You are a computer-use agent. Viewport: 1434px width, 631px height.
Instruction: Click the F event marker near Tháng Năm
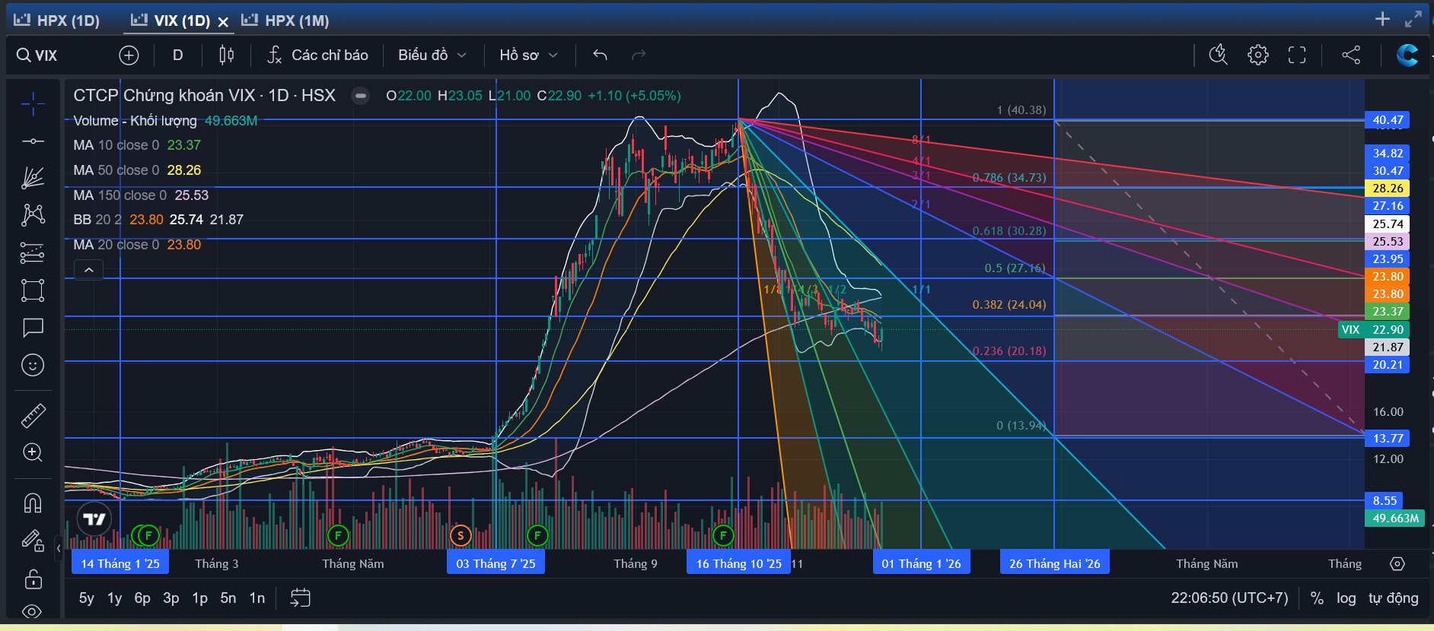click(x=338, y=536)
